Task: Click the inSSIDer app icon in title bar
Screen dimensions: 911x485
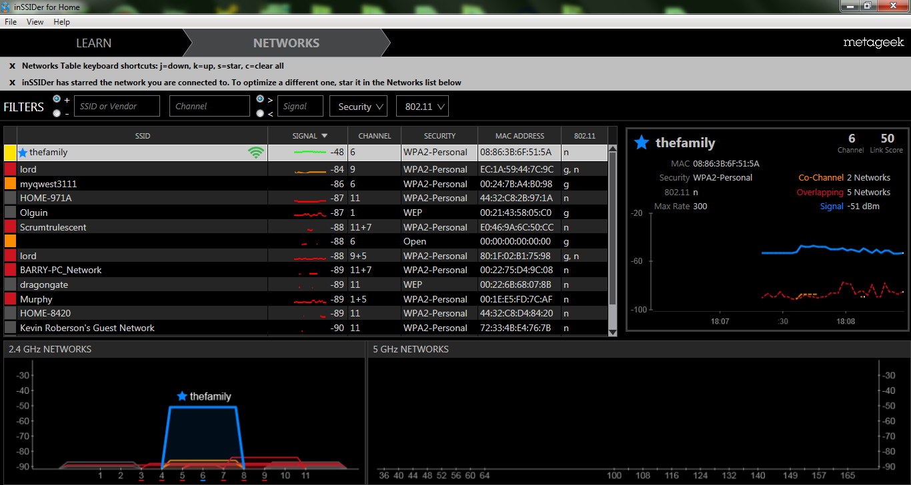Action: 7,7
